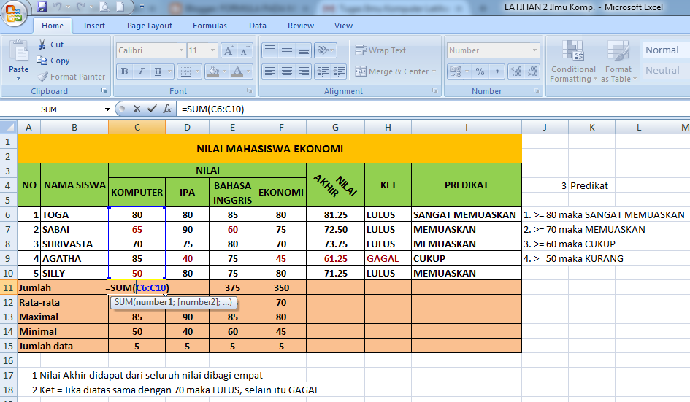Increase decimal places
690x402 pixels.
click(x=515, y=71)
